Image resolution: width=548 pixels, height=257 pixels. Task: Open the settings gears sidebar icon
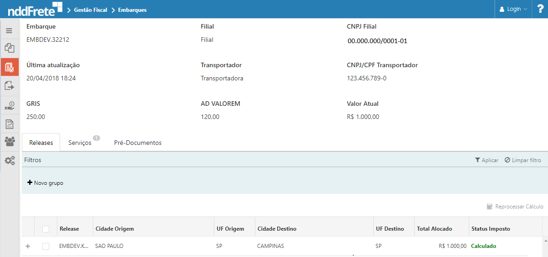(9, 160)
